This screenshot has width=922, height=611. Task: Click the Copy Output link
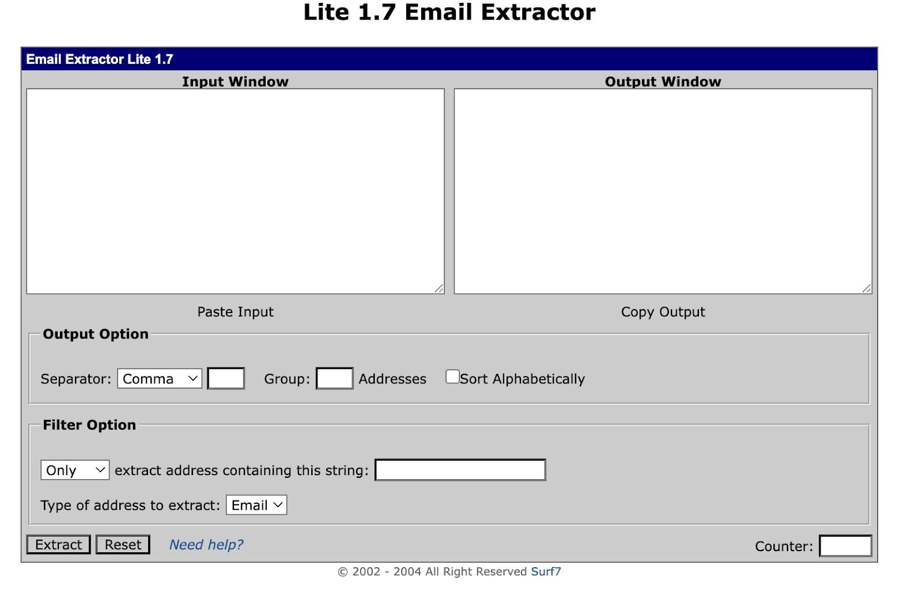663,312
